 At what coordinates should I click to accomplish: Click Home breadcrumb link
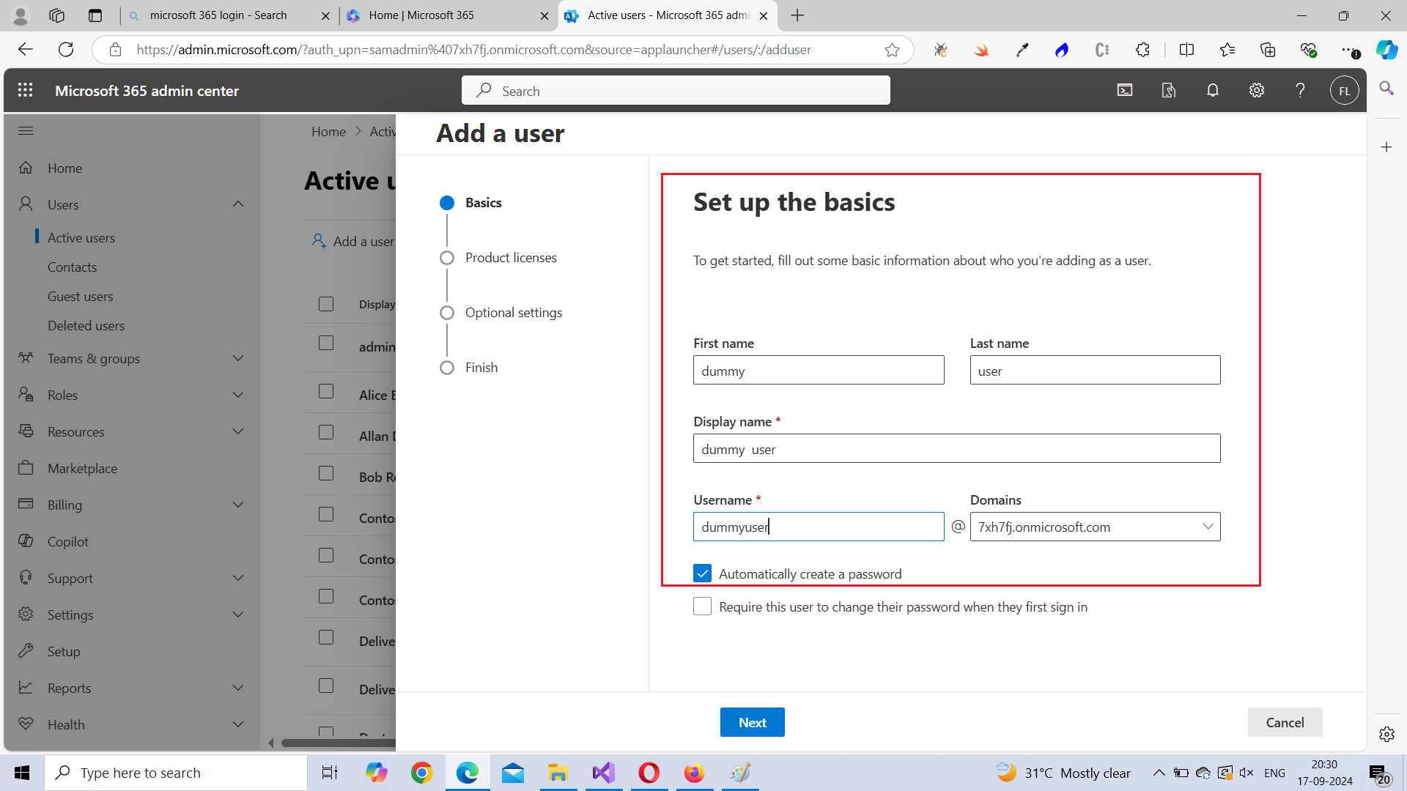tap(328, 131)
